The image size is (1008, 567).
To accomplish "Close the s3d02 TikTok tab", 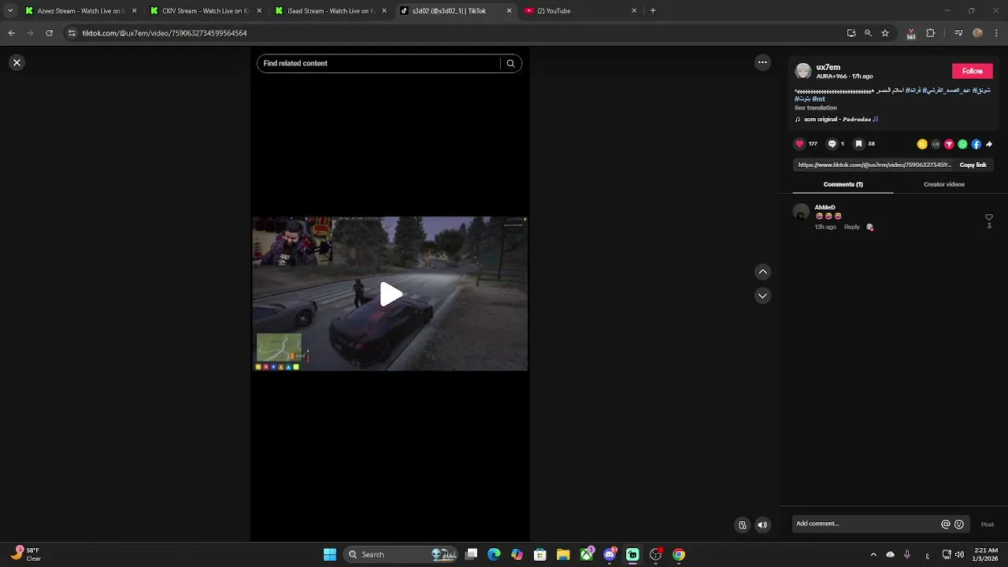I will 509,11.
